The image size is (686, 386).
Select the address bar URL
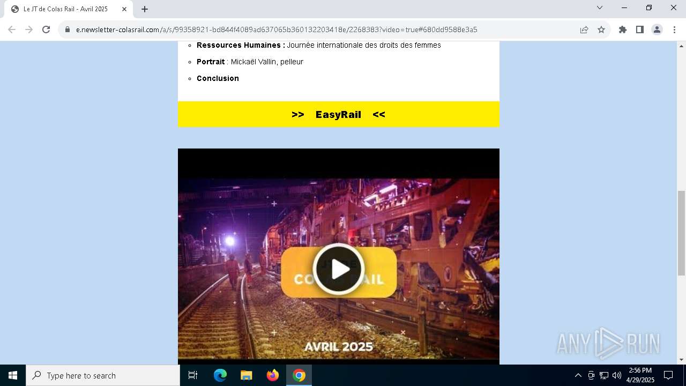point(277,29)
